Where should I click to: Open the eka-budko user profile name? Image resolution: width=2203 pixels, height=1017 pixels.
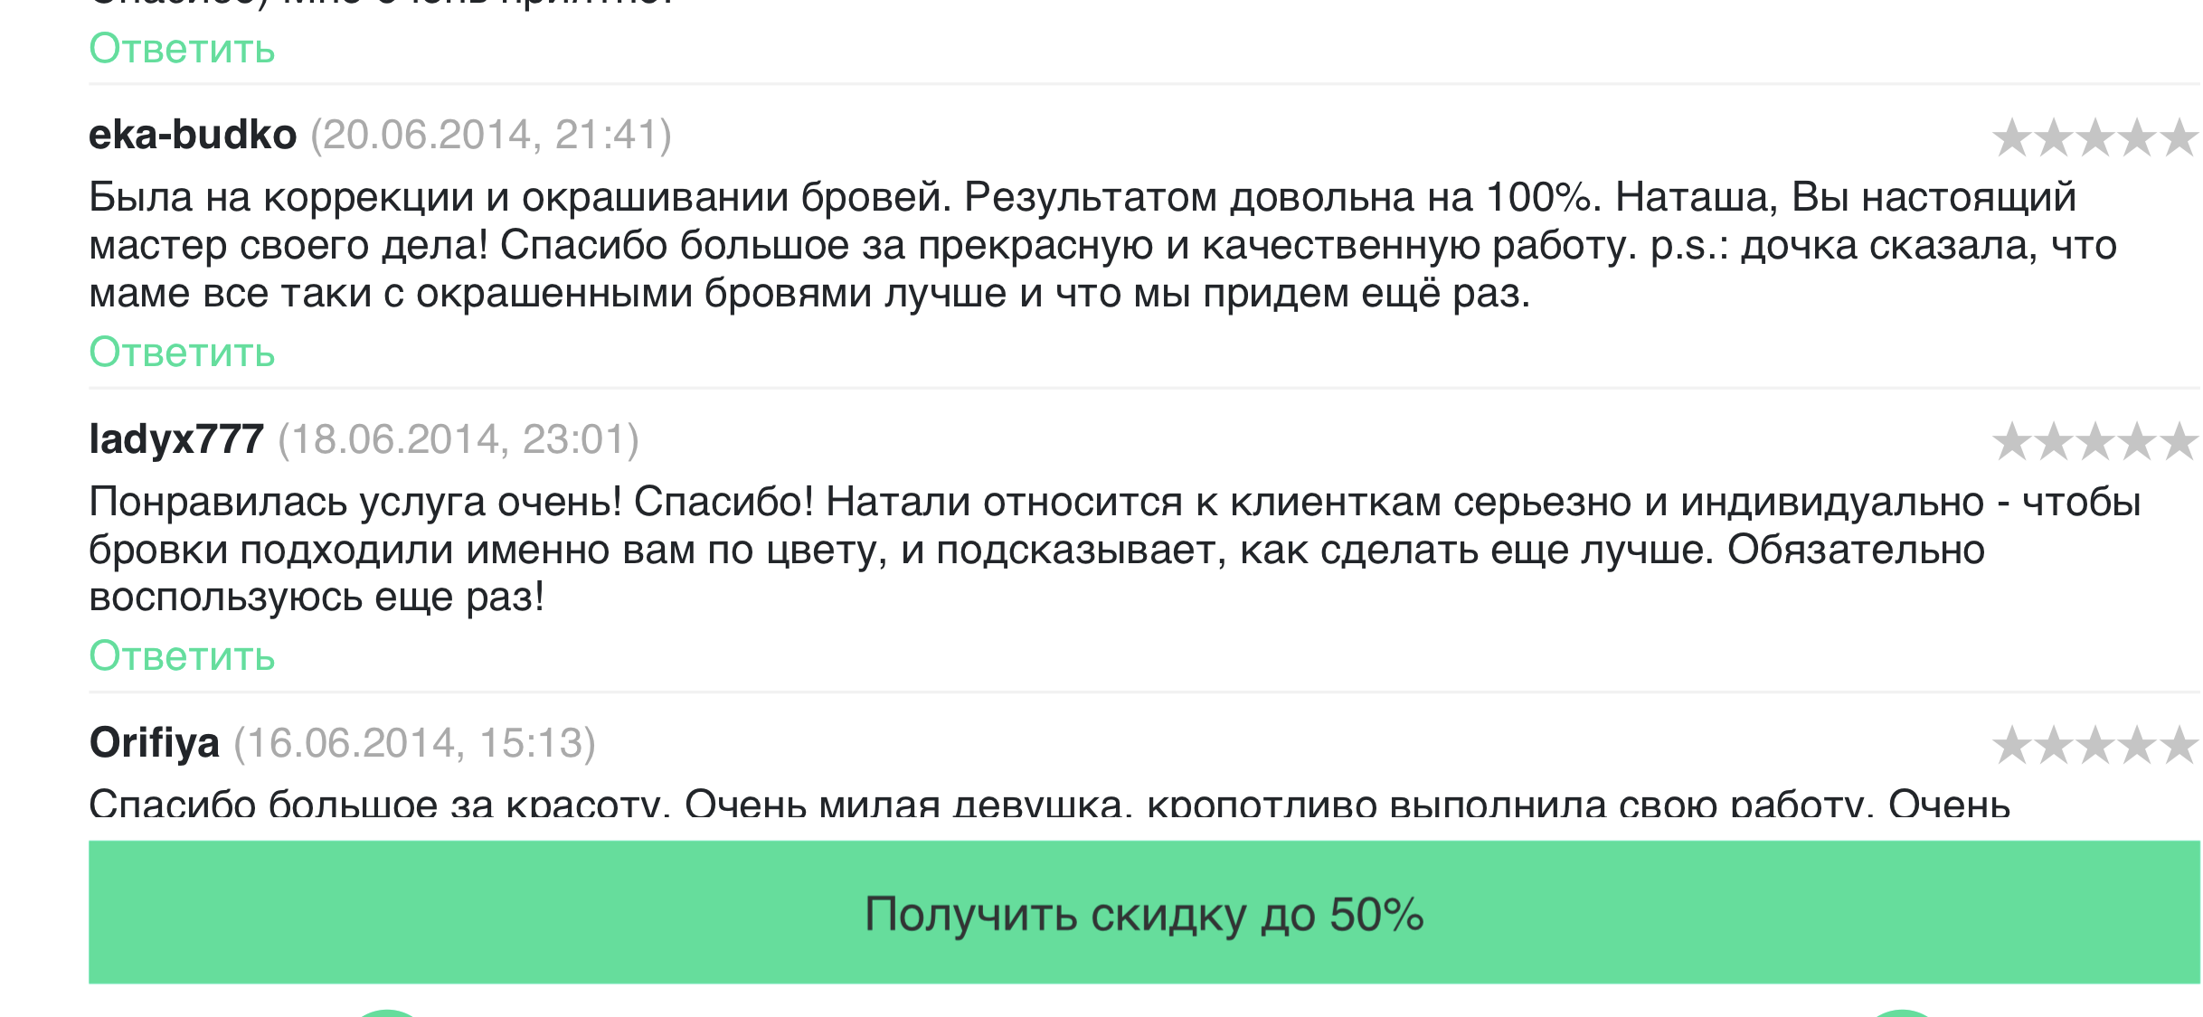193,136
